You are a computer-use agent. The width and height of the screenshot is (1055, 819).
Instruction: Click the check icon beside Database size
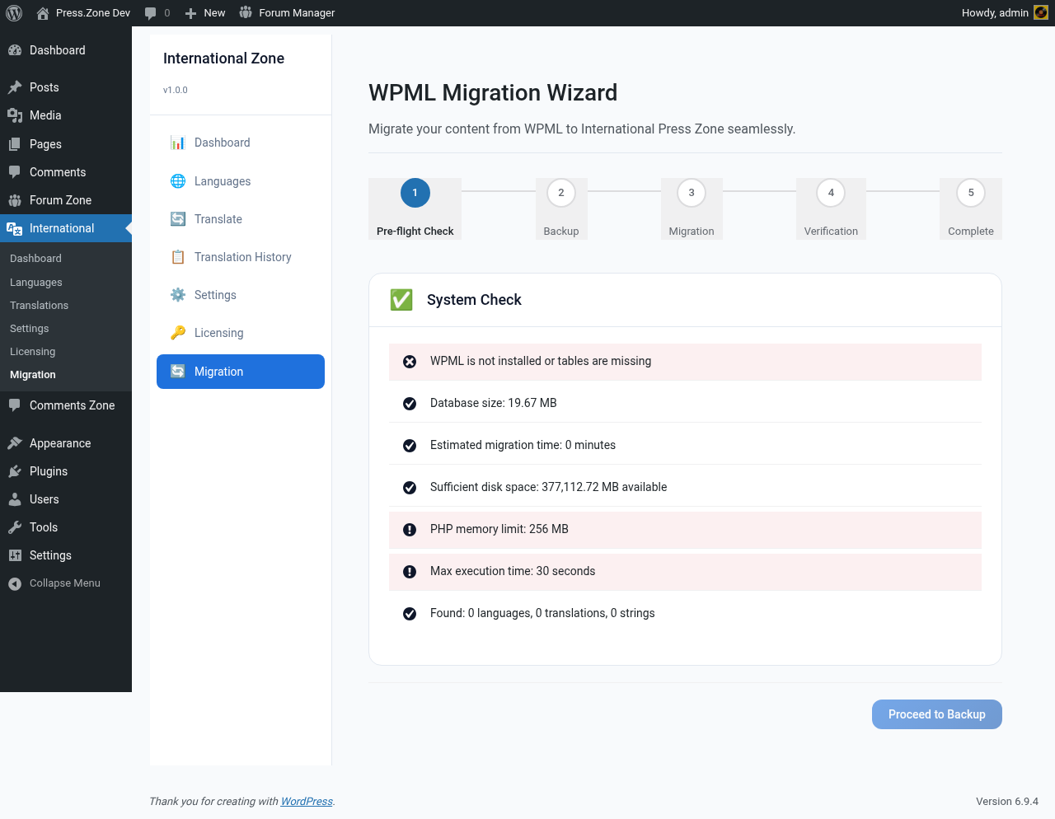coord(410,404)
